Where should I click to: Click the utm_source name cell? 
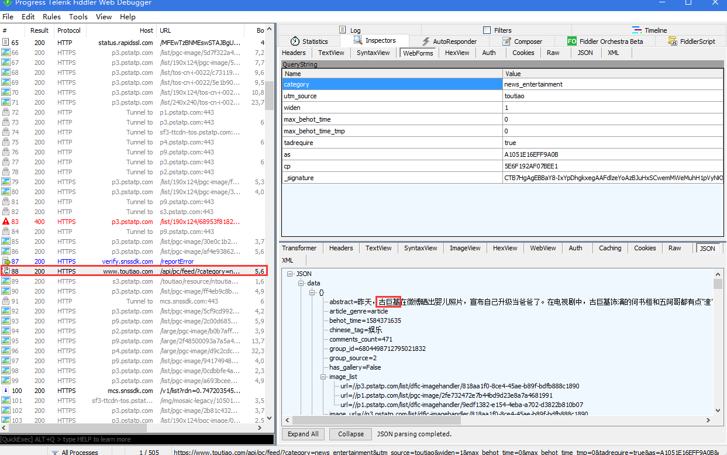pyautogui.click(x=392, y=96)
